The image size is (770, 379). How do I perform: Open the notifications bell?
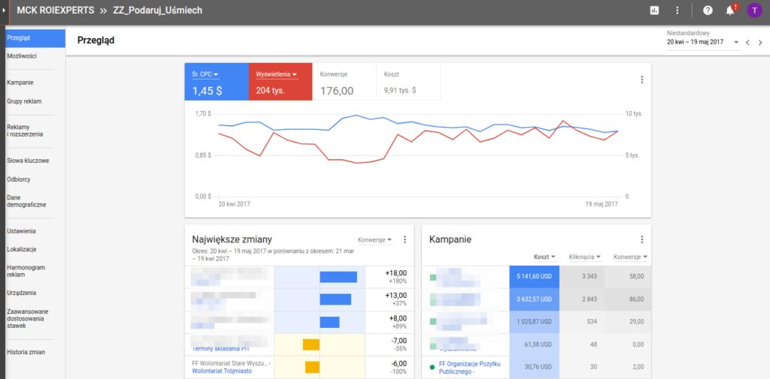coord(729,11)
